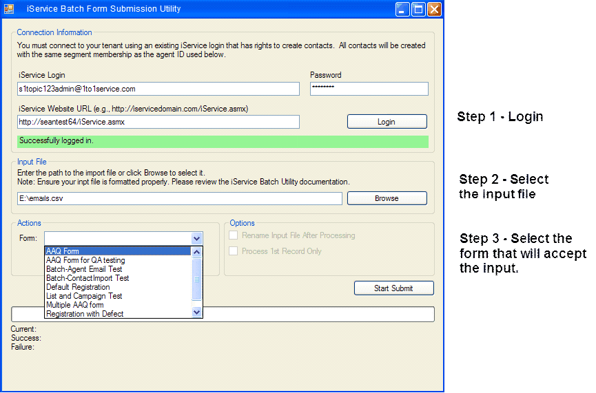Viewport: 596px width, 393px height.
Task: Choose AAQ Form for QA testing
Action: [x=118, y=260]
